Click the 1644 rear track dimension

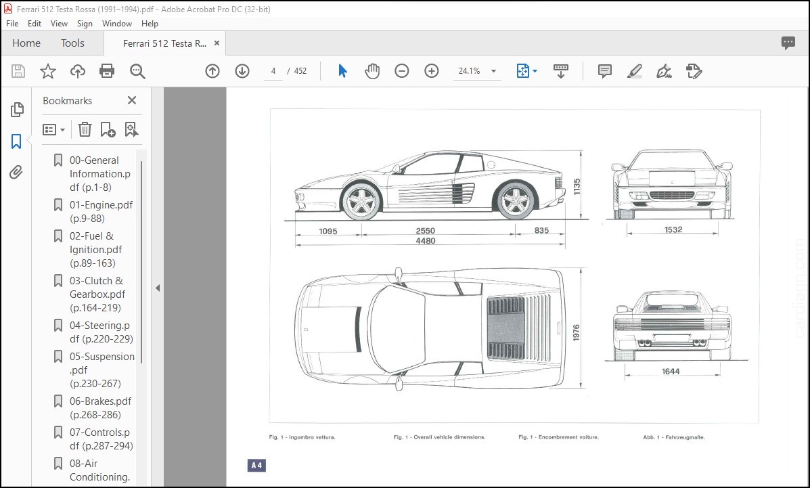pyautogui.click(x=671, y=371)
